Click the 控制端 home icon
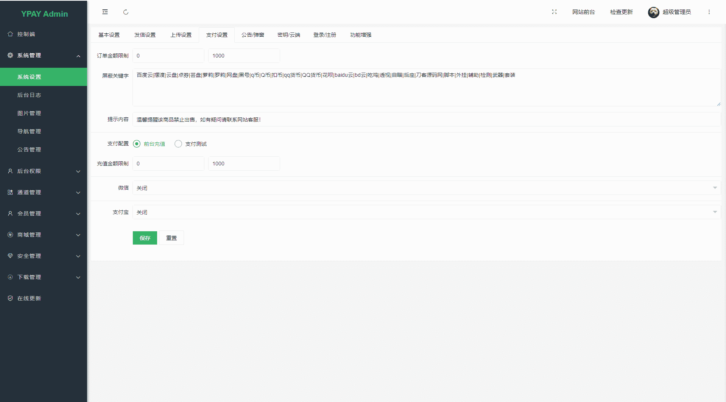 point(10,34)
